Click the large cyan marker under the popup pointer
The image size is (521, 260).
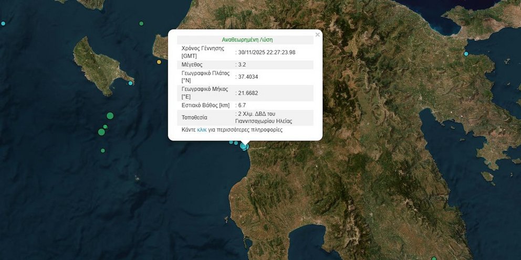[x=244, y=146]
